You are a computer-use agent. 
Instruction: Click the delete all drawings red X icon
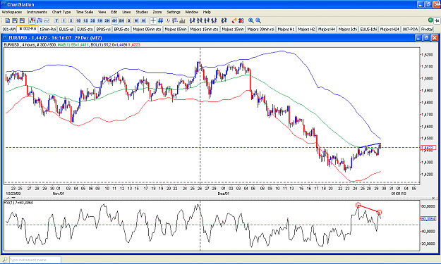(241, 20)
